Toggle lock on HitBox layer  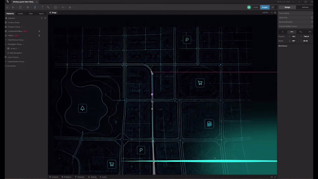point(39,36)
